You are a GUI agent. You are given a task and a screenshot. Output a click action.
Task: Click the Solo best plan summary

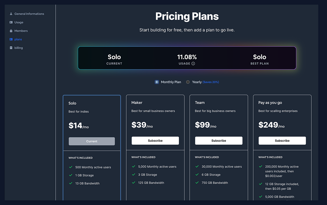260,57
